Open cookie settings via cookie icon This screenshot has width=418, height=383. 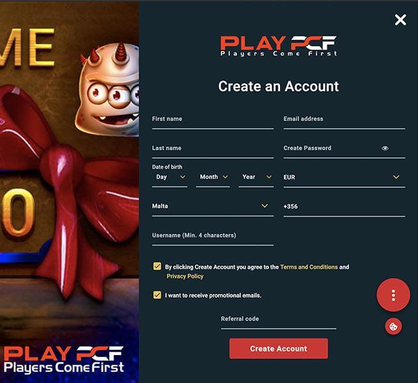[393, 326]
